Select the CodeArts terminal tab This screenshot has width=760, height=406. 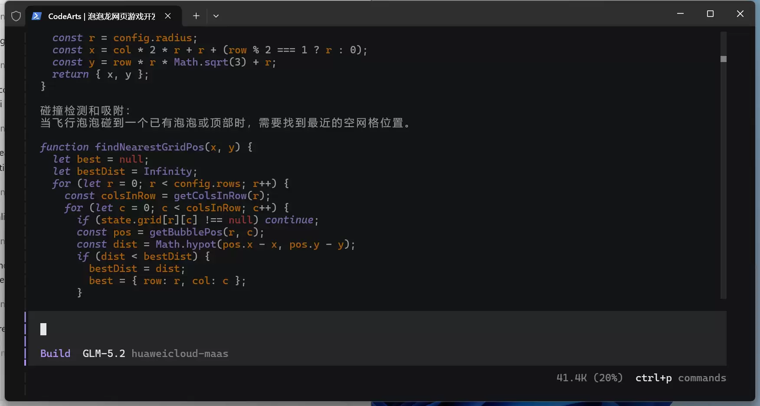103,16
